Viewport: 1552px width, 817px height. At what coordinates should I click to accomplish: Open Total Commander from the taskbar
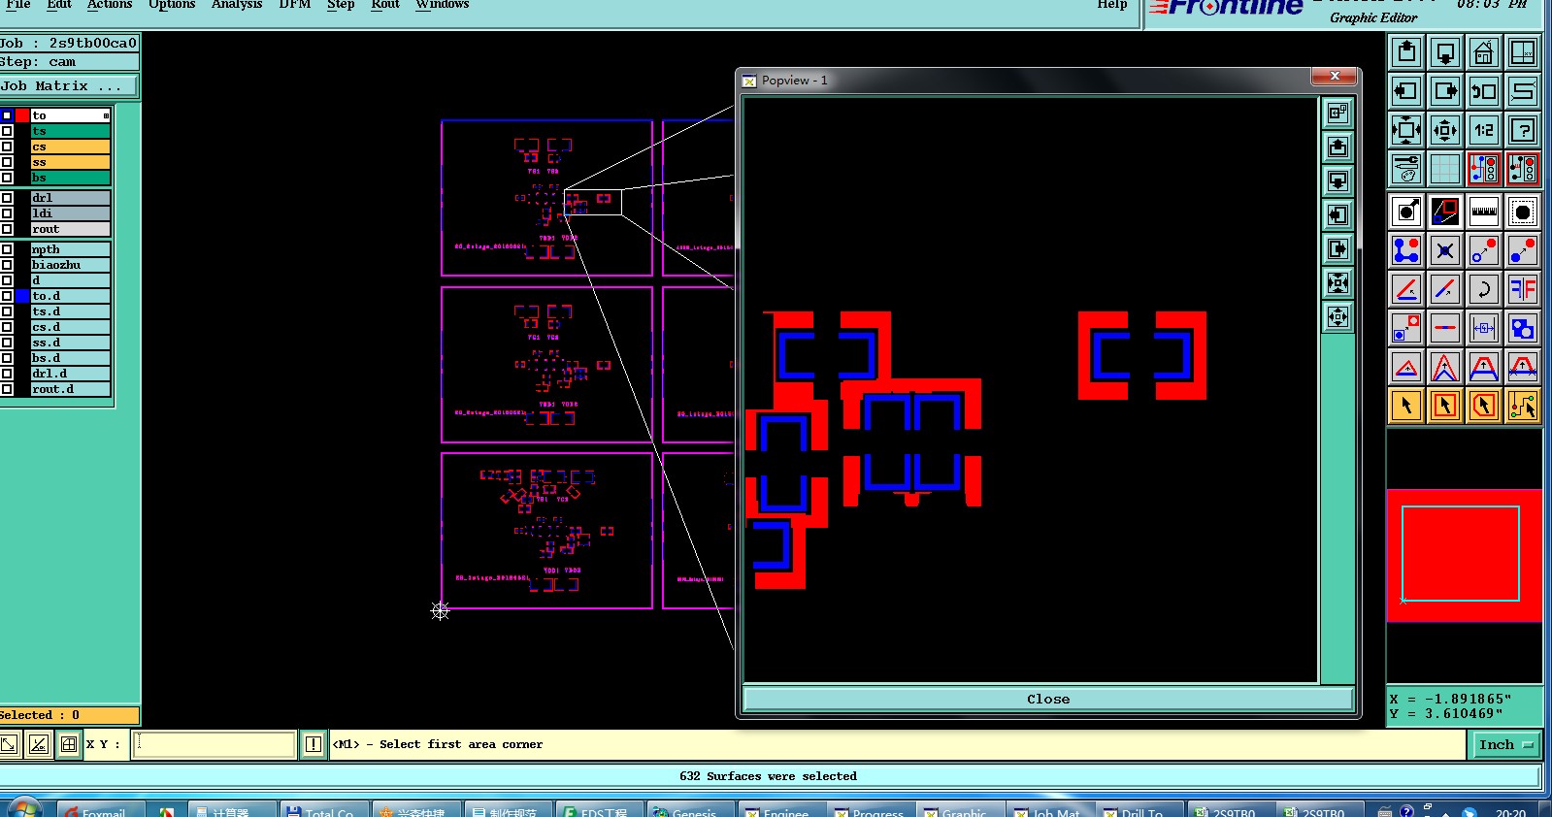pos(323,810)
